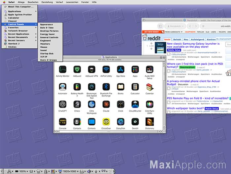The height and width of the screenshot is (174, 231).
Task: Collapse the control strip end tab
Action: 114,171
